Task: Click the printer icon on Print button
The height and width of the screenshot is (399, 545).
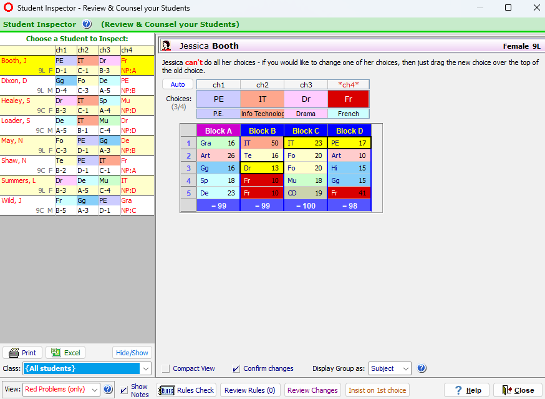Action: coord(14,353)
